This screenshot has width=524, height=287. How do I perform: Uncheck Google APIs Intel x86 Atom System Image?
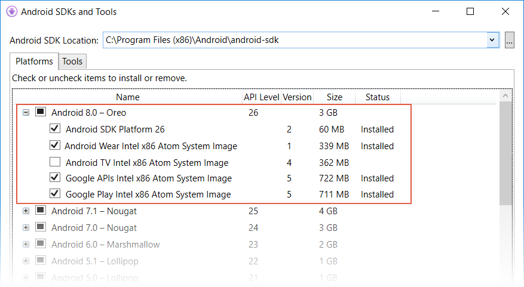(x=55, y=177)
